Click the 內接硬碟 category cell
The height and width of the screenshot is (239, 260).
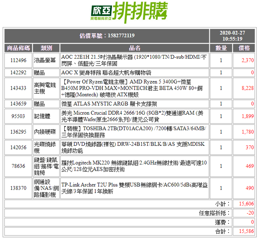click(x=46, y=132)
